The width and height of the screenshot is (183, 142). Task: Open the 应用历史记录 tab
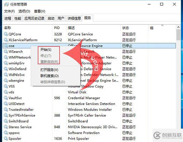pyautogui.click(x=34, y=18)
